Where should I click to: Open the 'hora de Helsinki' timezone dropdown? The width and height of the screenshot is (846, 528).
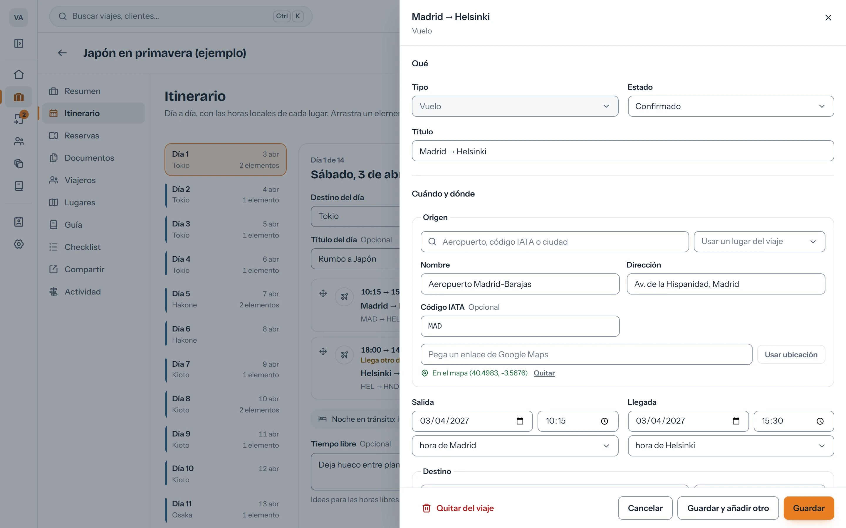coord(731,446)
